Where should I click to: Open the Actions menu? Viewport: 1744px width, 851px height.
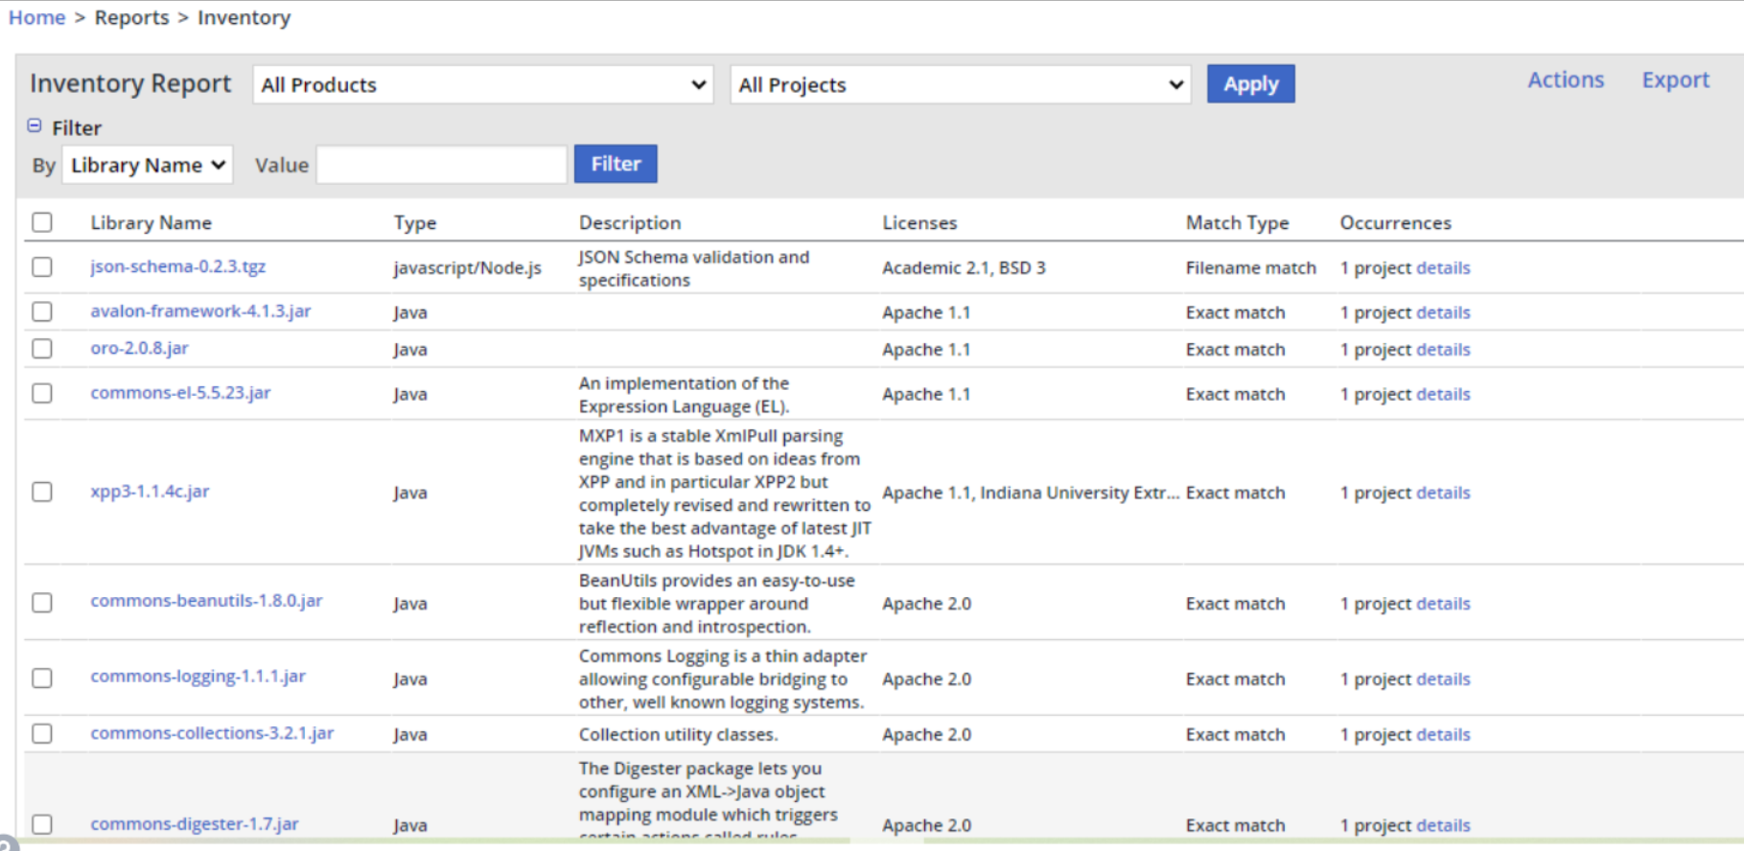[x=1565, y=80]
